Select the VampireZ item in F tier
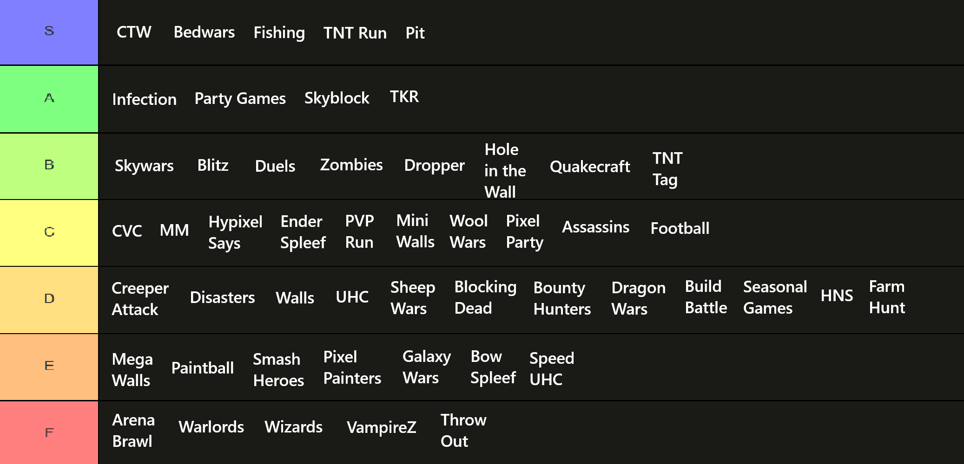The height and width of the screenshot is (464, 964). pos(382,427)
